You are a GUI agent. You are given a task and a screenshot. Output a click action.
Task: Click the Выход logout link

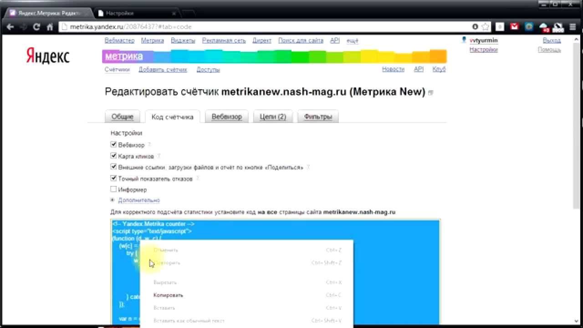pos(552,41)
